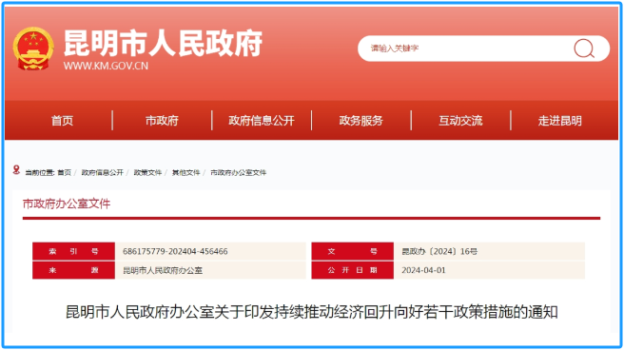The image size is (624, 350).
Task: Click the 当前位置 breadcrumb label
Action: 39,172
